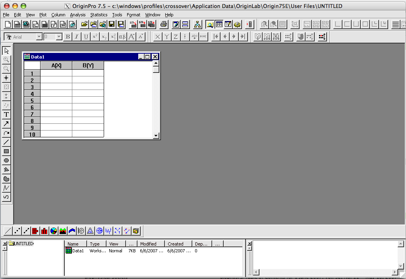Screen dimensions: 406x279
Task: Select the Text tool in the left toolbar
Action: [x=6, y=115]
